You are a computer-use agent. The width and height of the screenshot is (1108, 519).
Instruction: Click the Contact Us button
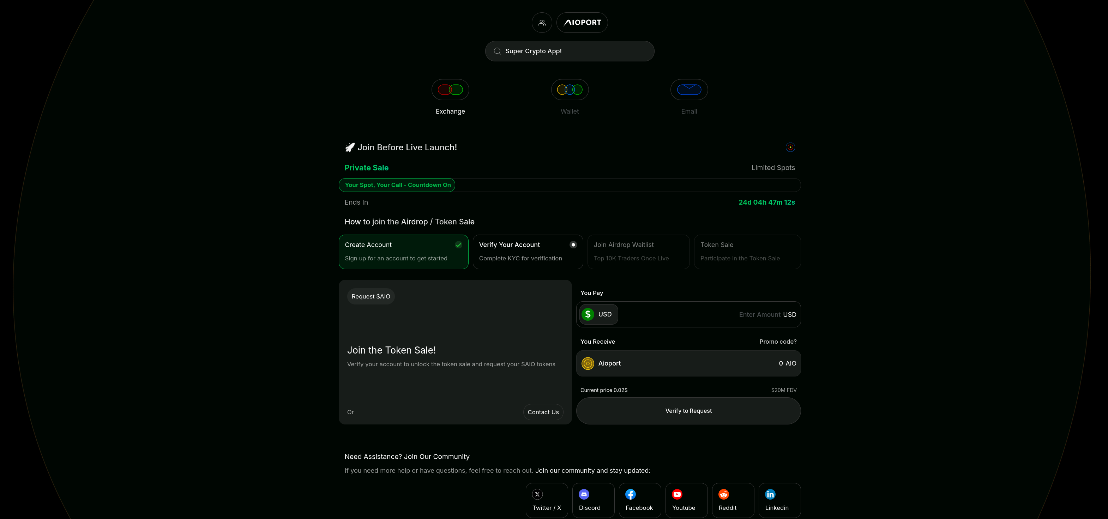(x=543, y=412)
